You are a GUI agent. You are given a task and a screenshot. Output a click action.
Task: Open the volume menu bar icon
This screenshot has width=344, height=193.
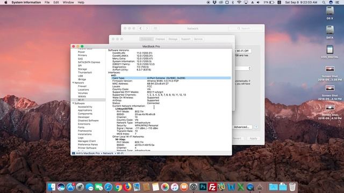click(x=258, y=2)
